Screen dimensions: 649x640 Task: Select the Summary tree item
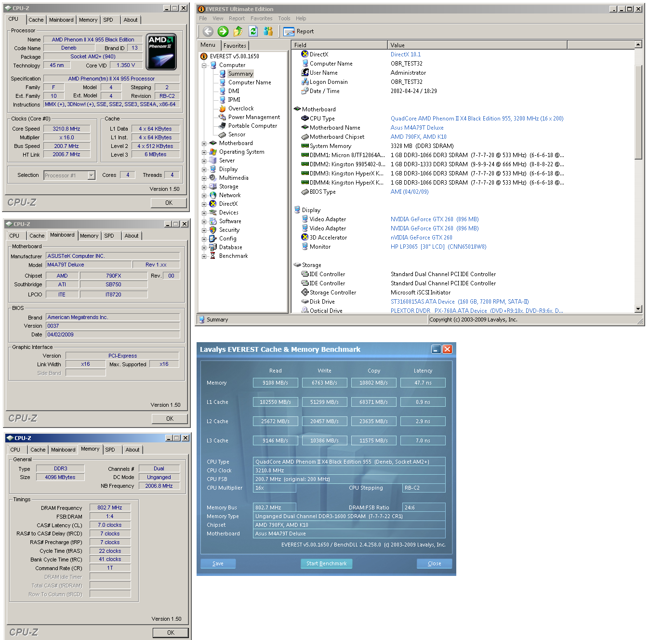coord(240,74)
